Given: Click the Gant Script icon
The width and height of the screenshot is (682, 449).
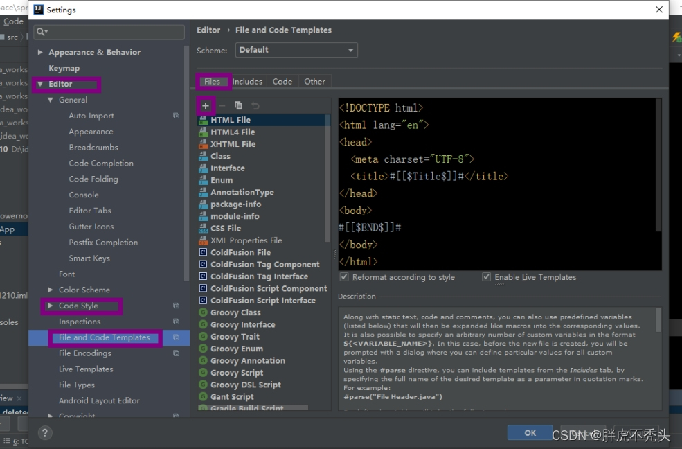Looking at the screenshot, I should click(x=203, y=397).
